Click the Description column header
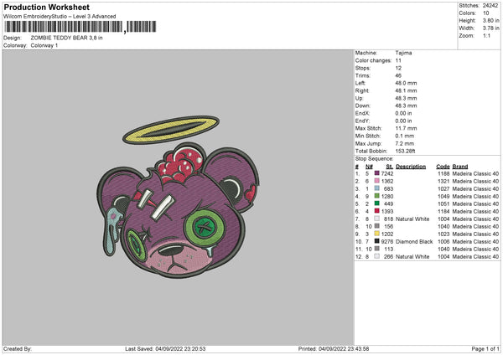This screenshot has width=503, height=355. click(x=411, y=167)
